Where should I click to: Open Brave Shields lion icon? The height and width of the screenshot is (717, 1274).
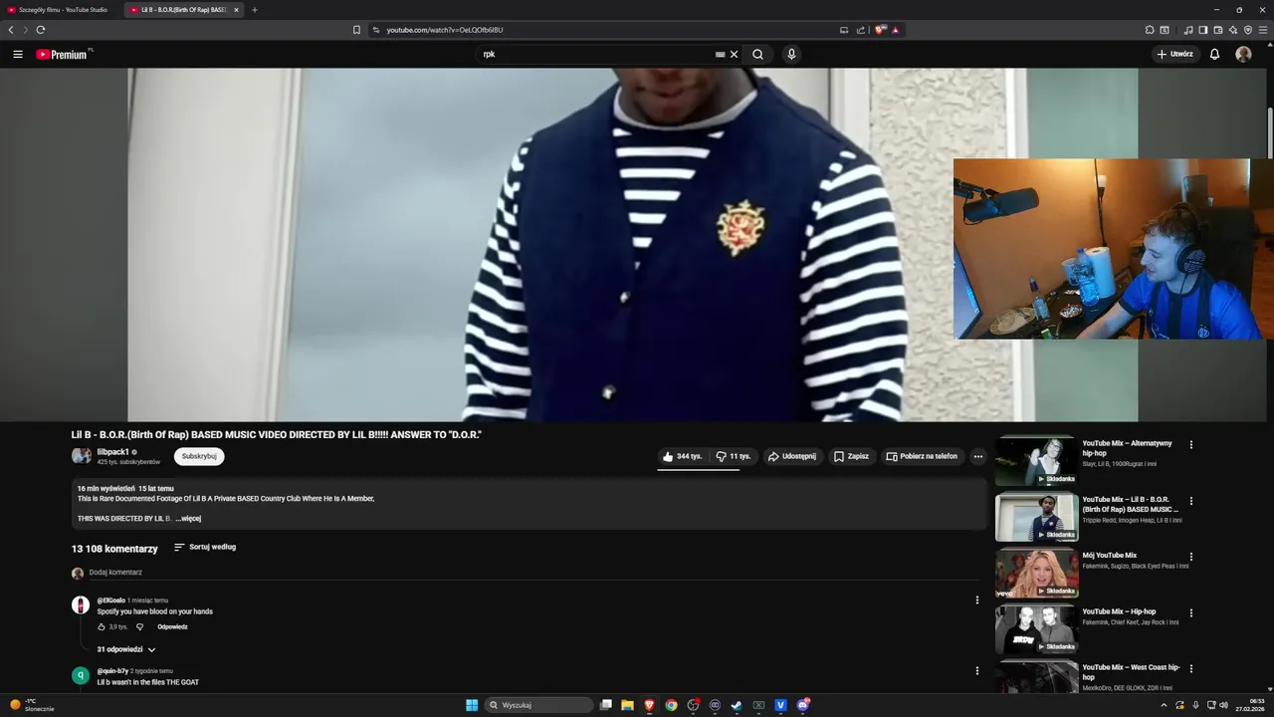tap(880, 30)
